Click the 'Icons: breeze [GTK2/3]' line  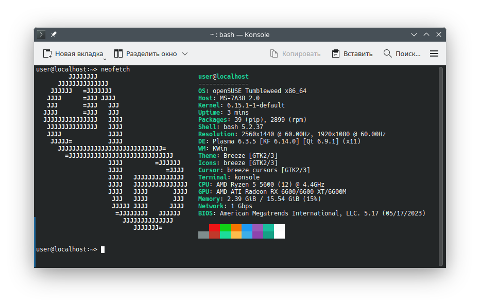pyautogui.click(x=238, y=163)
